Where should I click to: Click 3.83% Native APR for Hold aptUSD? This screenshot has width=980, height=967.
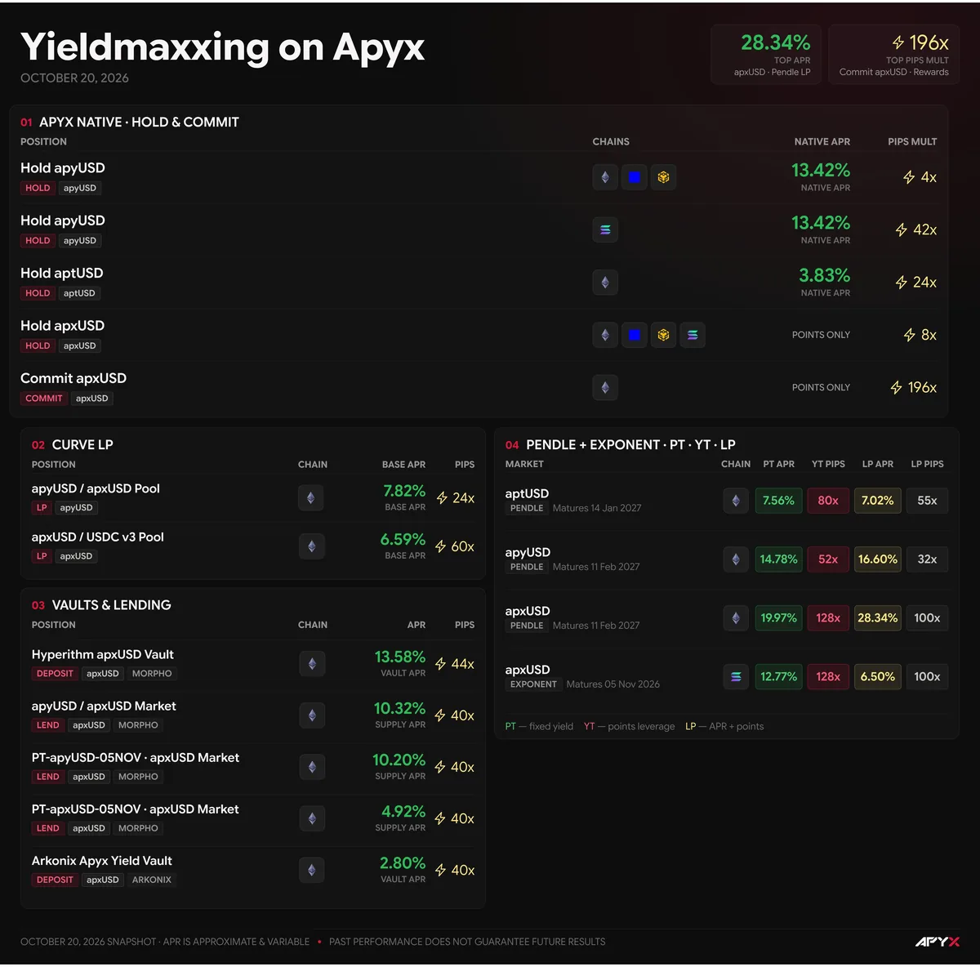pyautogui.click(x=824, y=276)
